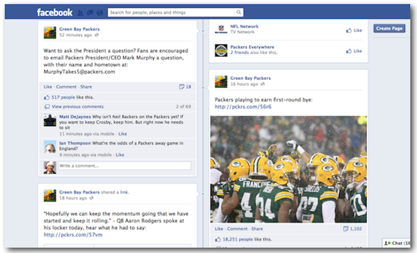The height and width of the screenshot is (253, 417).
Task: Open friend requests icon in header
Action: pos(80,13)
